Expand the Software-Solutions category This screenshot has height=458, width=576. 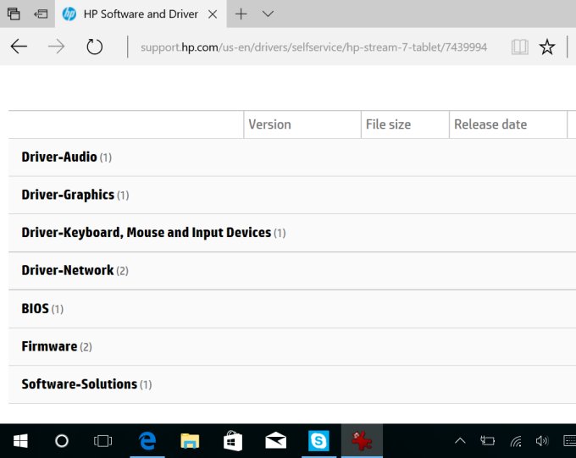pyautogui.click(x=80, y=384)
